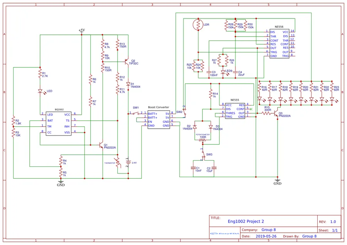The width and height of the screenshot is (347, 245).
Task: Select the 100K potentiometer symbol
Action: pyautogui.click(x=203, y=140)
